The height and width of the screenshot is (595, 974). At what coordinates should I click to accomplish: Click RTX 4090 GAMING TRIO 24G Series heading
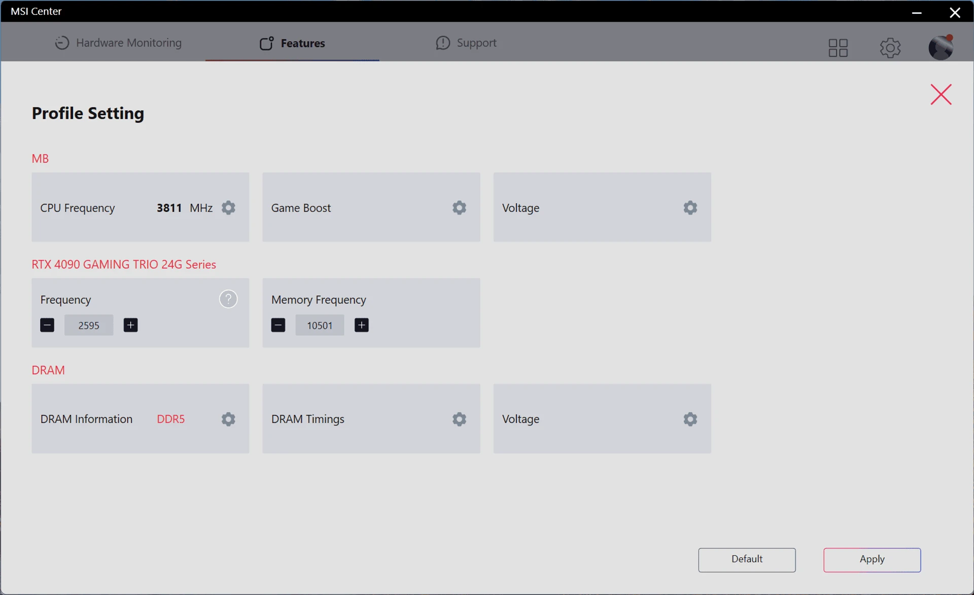tap(124, 264)
